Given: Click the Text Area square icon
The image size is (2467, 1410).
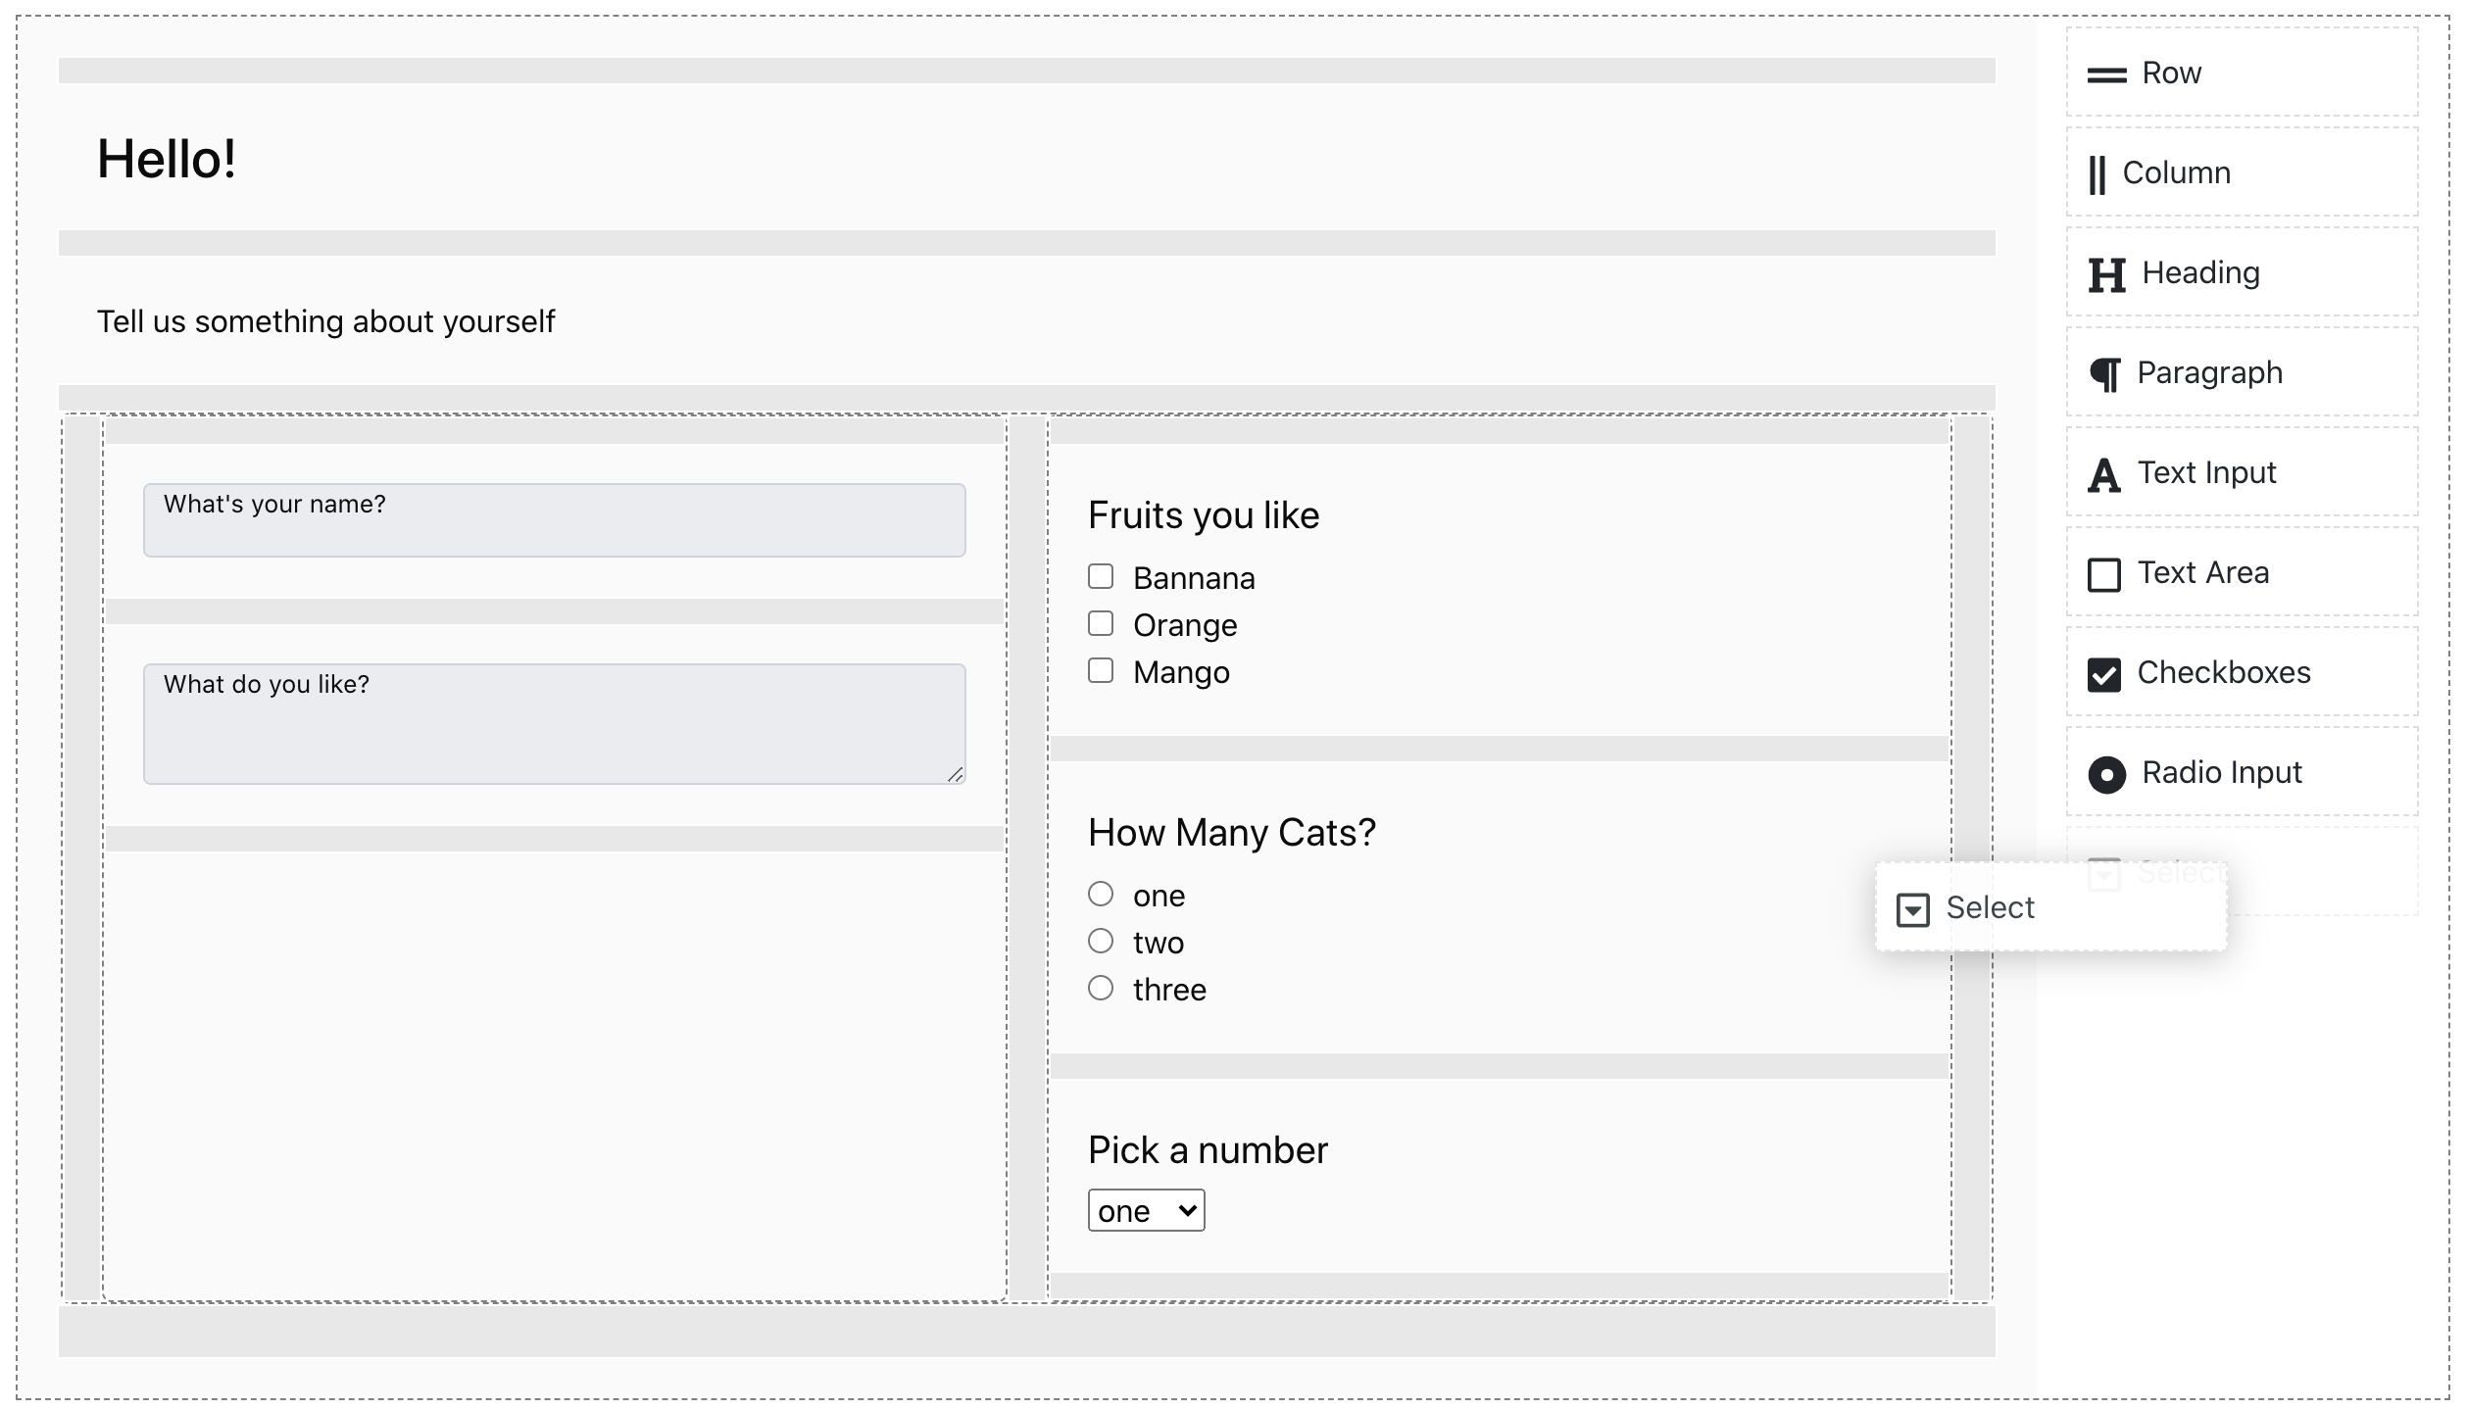Looking at the screenshot, I should coord(2103,575).
